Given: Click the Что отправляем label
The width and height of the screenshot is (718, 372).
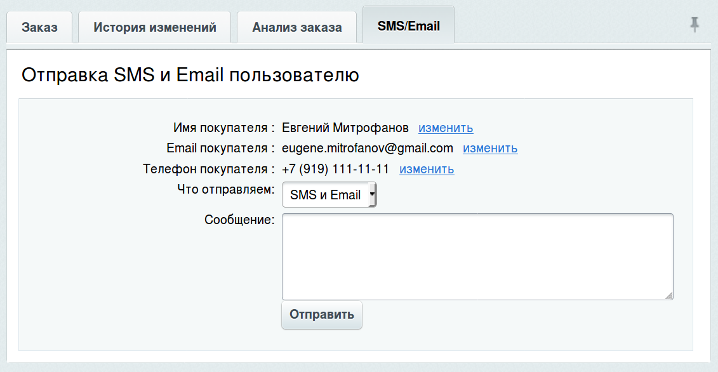Looking at the screenshot, I should click(226, 190).
